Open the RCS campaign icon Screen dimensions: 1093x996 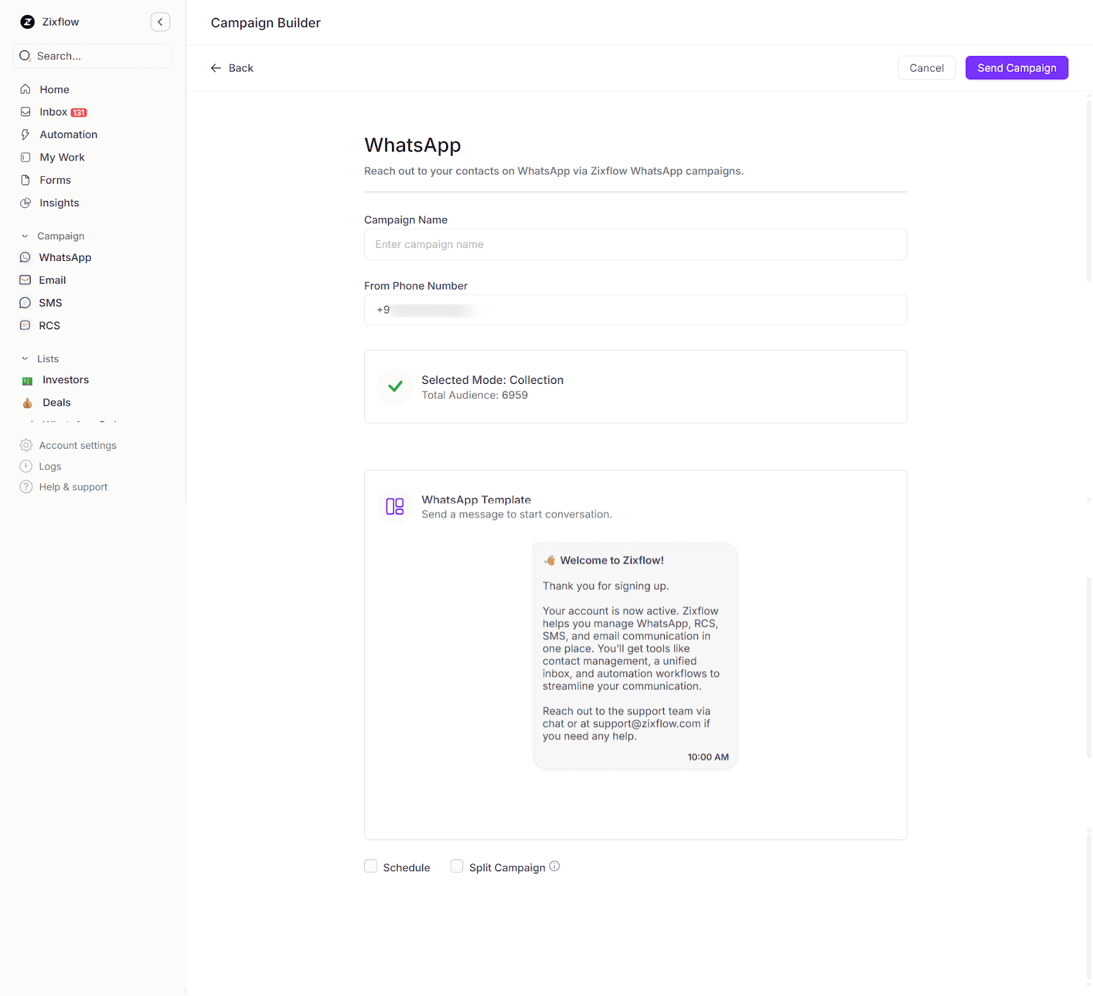pos(25,325)
